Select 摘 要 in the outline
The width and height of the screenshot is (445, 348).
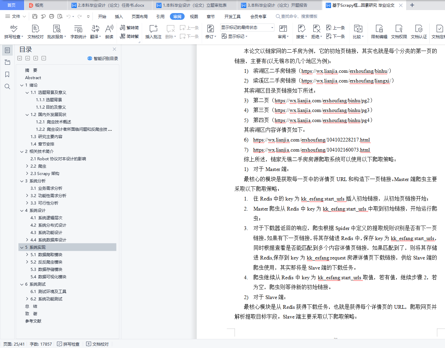pyautogui.click(x=31, y=70)
